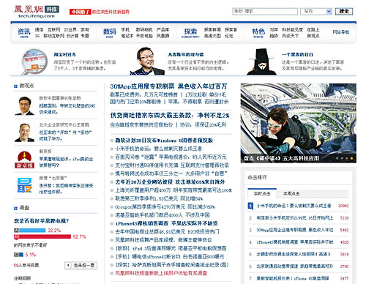Open the 网站导航 site navigation link
366x284 pixels.
[x=341, y=32]
